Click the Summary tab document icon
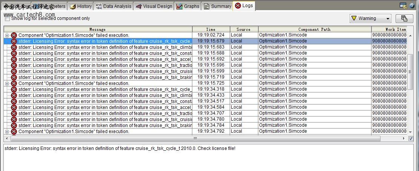The image size is (419, 171). 206,6
